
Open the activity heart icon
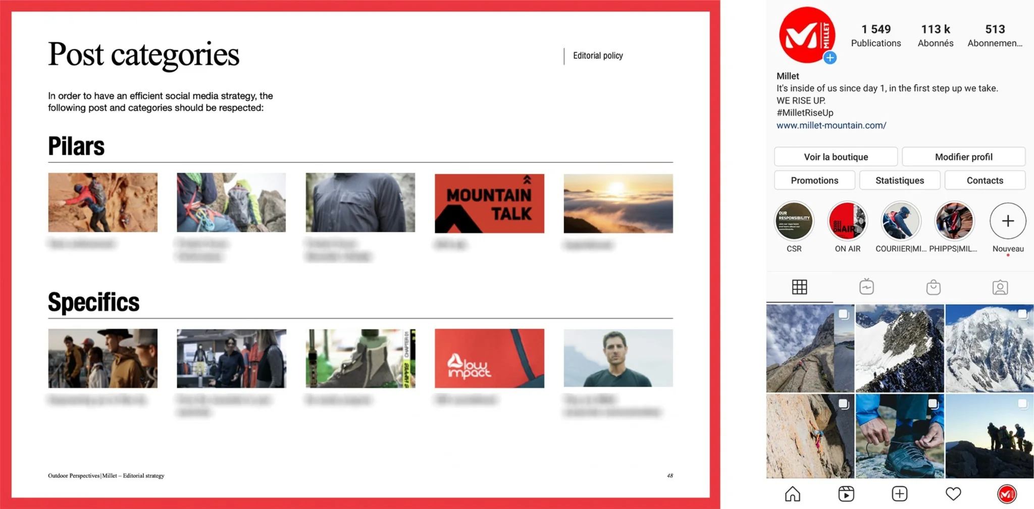(953, 493)
